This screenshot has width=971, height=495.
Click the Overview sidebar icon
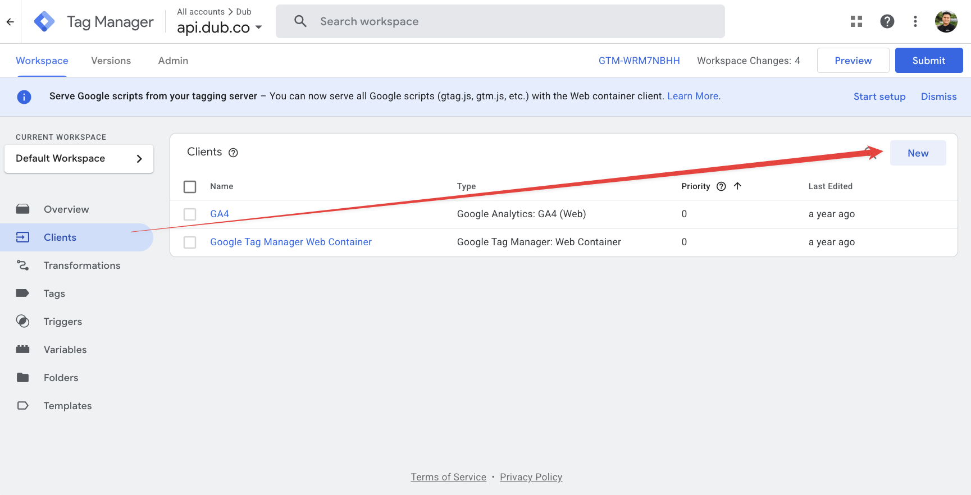pos(23,209)
